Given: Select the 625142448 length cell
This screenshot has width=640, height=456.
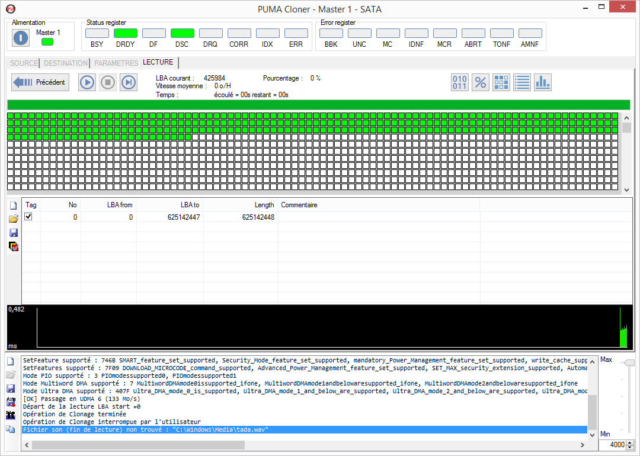Looking at the screenshot, I should pos(241,217).
